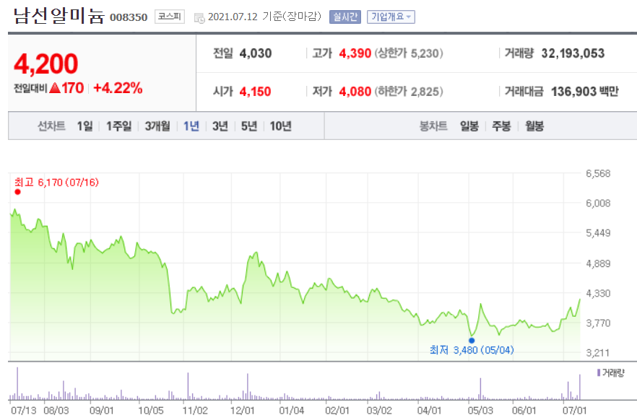The width and height of the screenshot is (637, 420).
Task: Open the 주봉 weekly candle chart
Action: pyautogui.click(x=501, y=126)
